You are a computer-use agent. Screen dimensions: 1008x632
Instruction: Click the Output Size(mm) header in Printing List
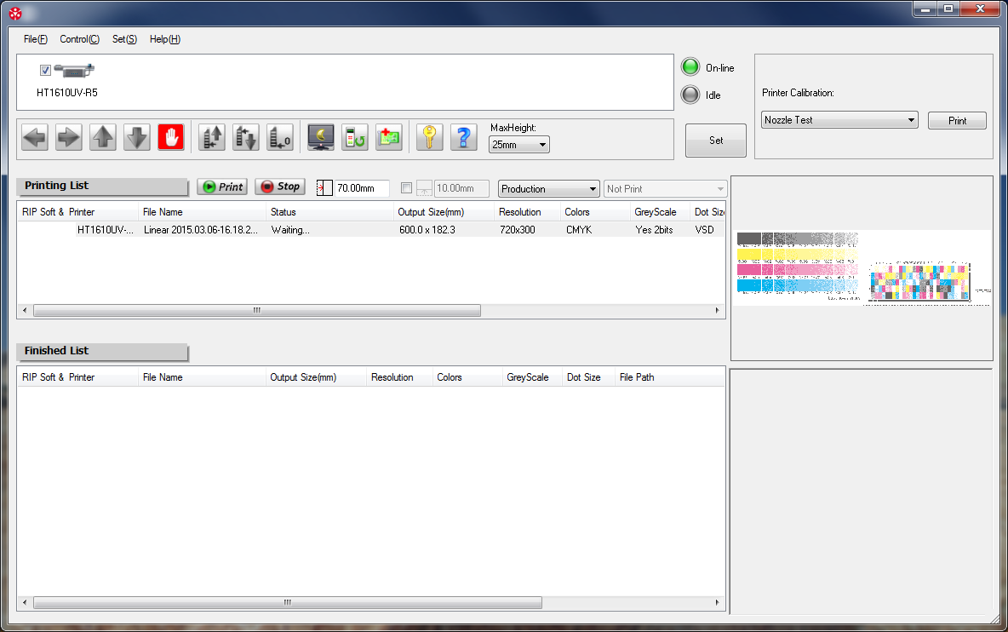click(444, 212)
